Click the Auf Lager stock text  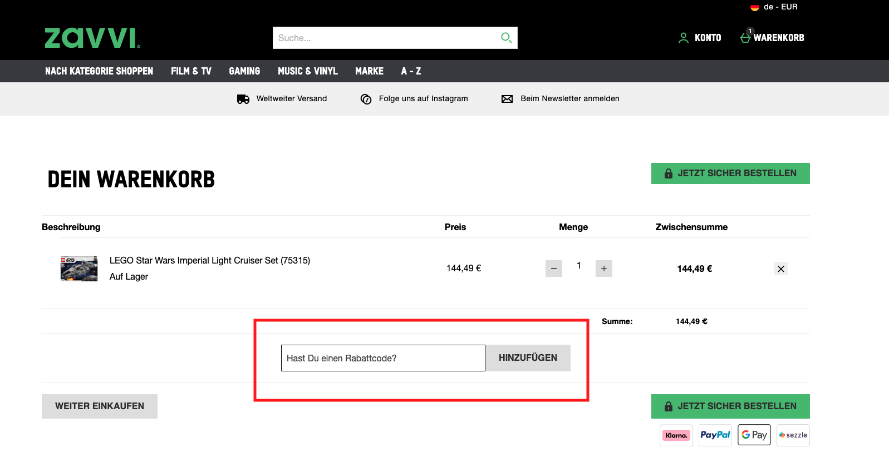129,277
